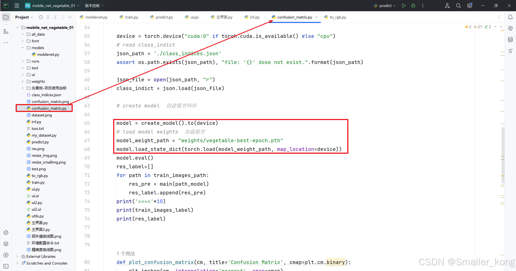
Task: Click the '1 个用法' usages hint
Action: pos(126,254)
